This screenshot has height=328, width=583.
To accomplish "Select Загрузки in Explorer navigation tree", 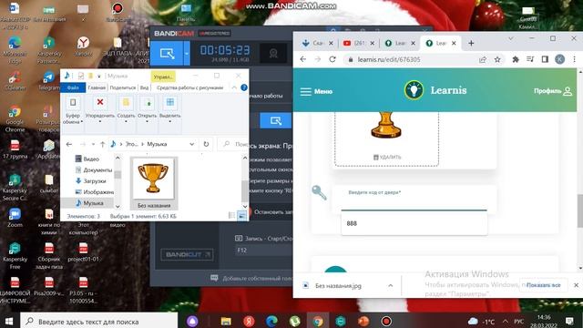I will pos(90,181).
